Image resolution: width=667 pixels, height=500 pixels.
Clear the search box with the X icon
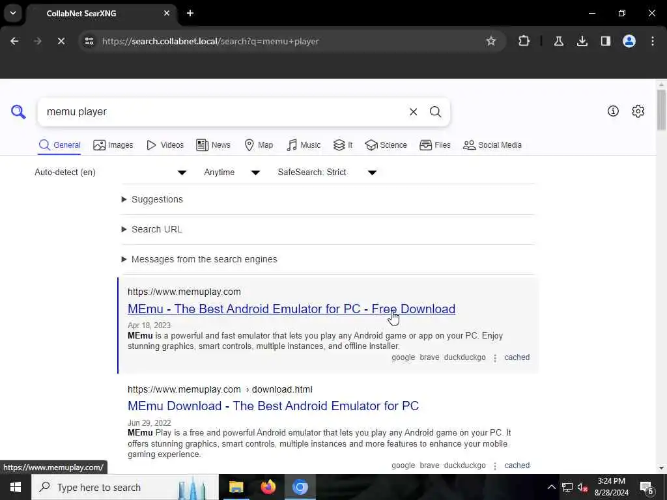(413, 112)
